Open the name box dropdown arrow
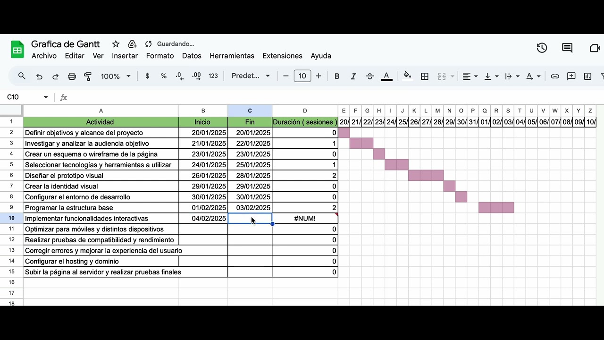This screenshot has width=604, height=340. click(x=46, y=97)
